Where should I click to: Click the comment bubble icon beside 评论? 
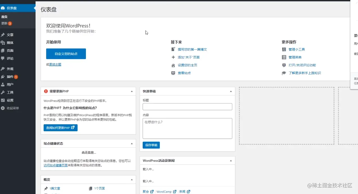point(3,58)
